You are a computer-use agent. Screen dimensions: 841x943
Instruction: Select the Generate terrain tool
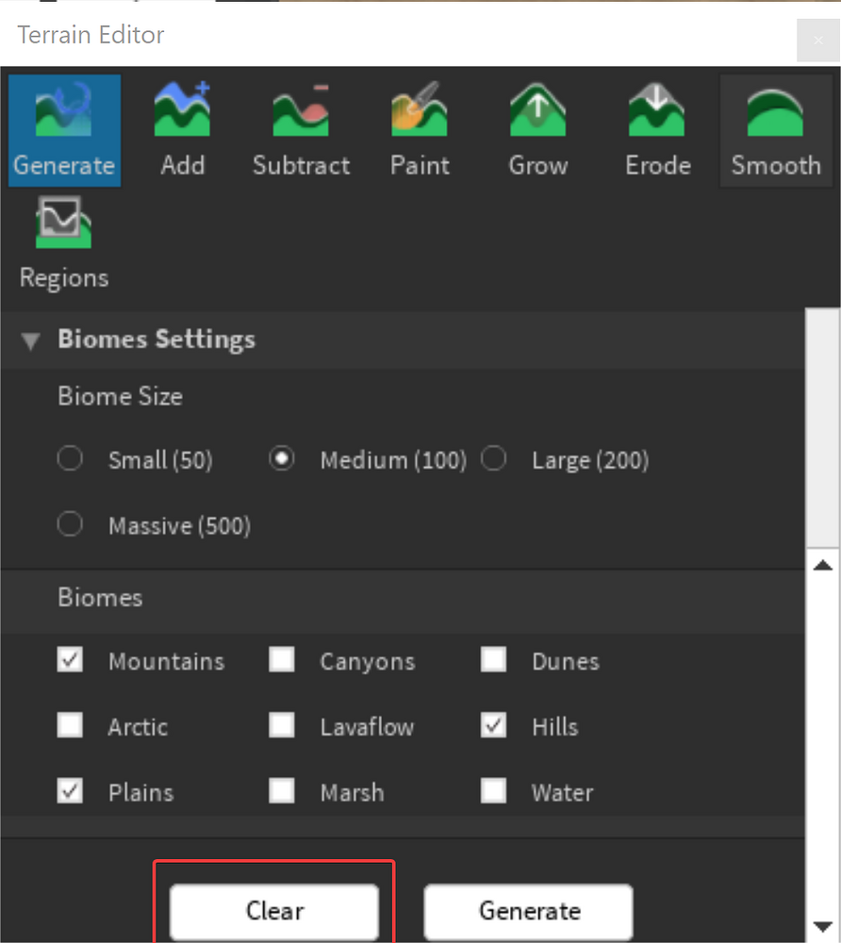(63, 129)
